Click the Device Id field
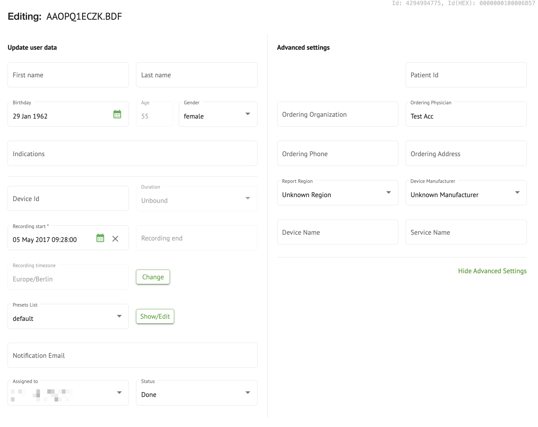Viewport: 538px width, 427px height. (x=68, y=199)
